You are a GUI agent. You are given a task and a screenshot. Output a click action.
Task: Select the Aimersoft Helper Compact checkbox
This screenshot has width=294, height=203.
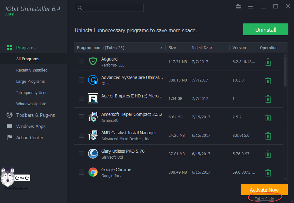81,117
